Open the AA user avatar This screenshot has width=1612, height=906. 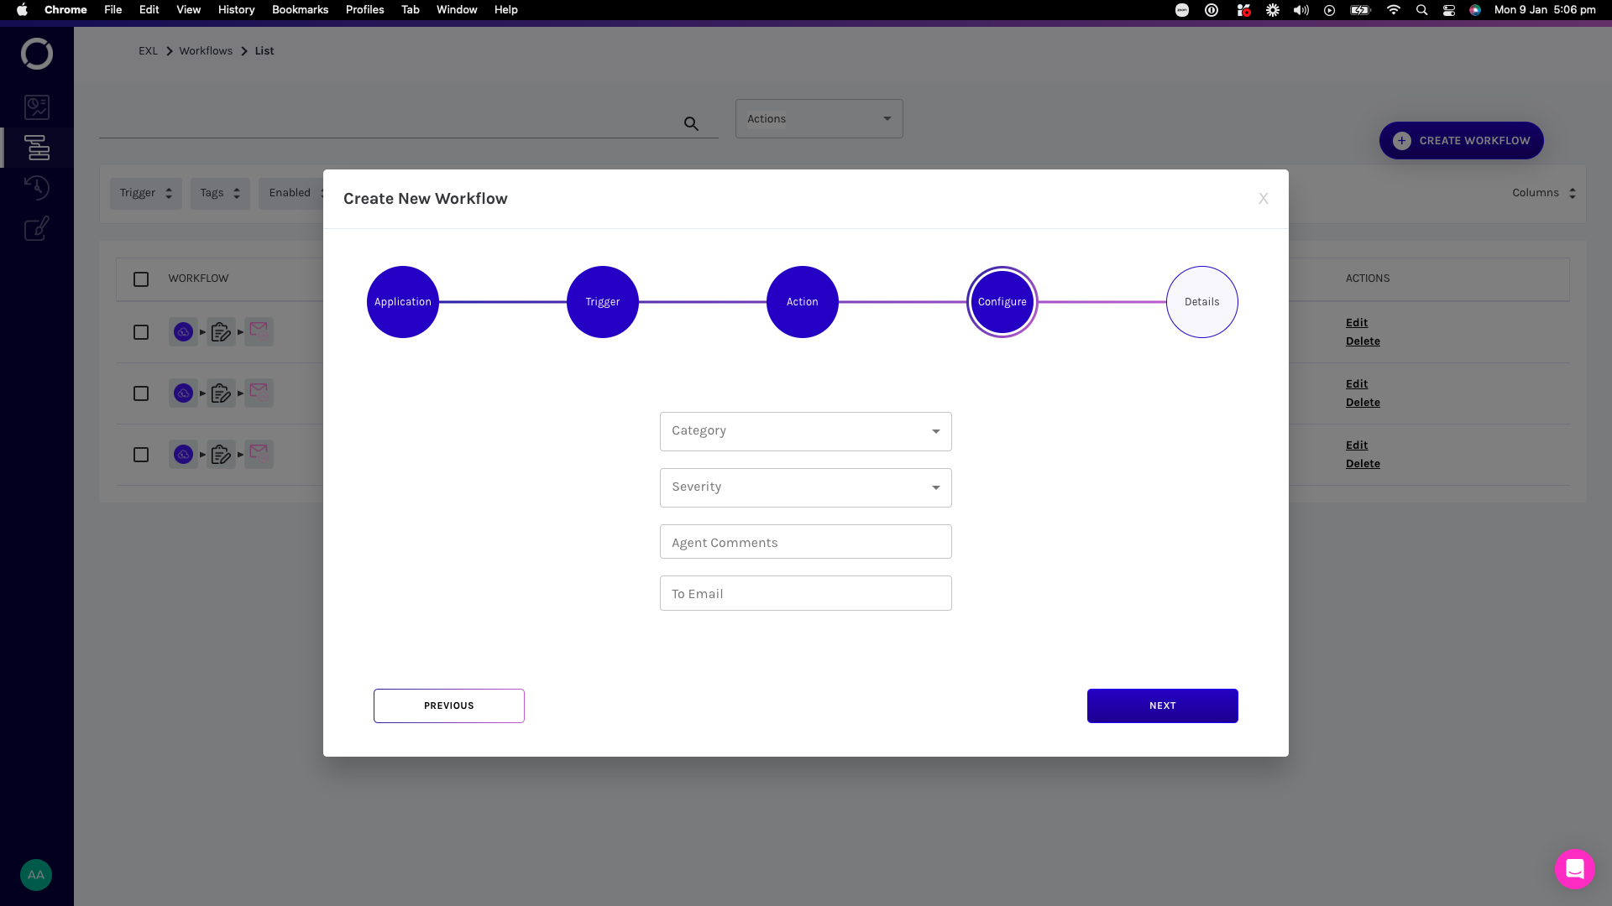36,875
